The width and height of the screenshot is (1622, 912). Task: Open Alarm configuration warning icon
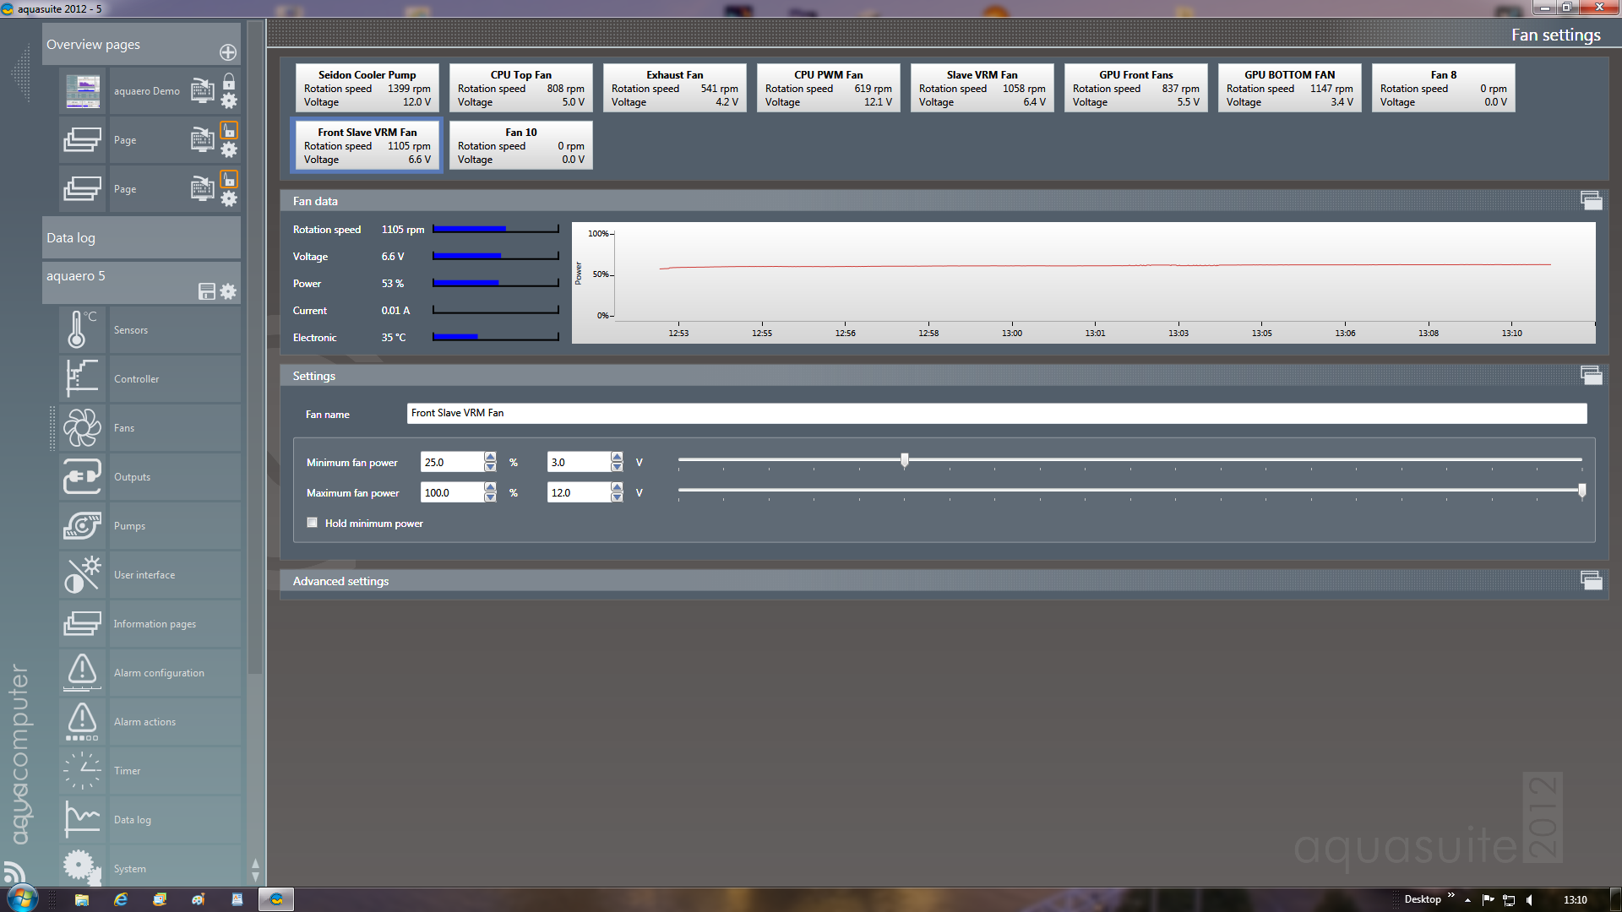tap(82, 672)
